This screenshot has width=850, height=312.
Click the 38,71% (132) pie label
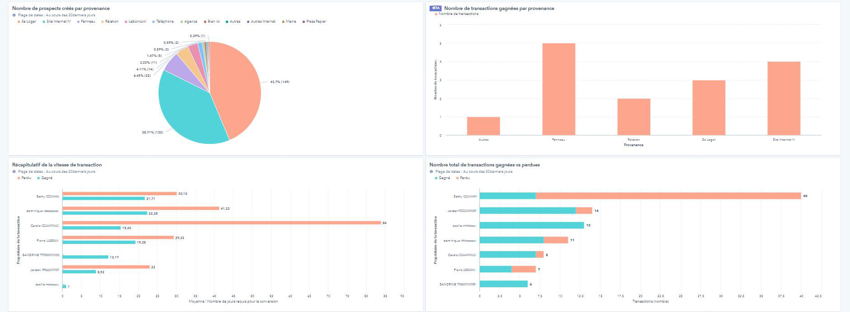tap(152, 132)
